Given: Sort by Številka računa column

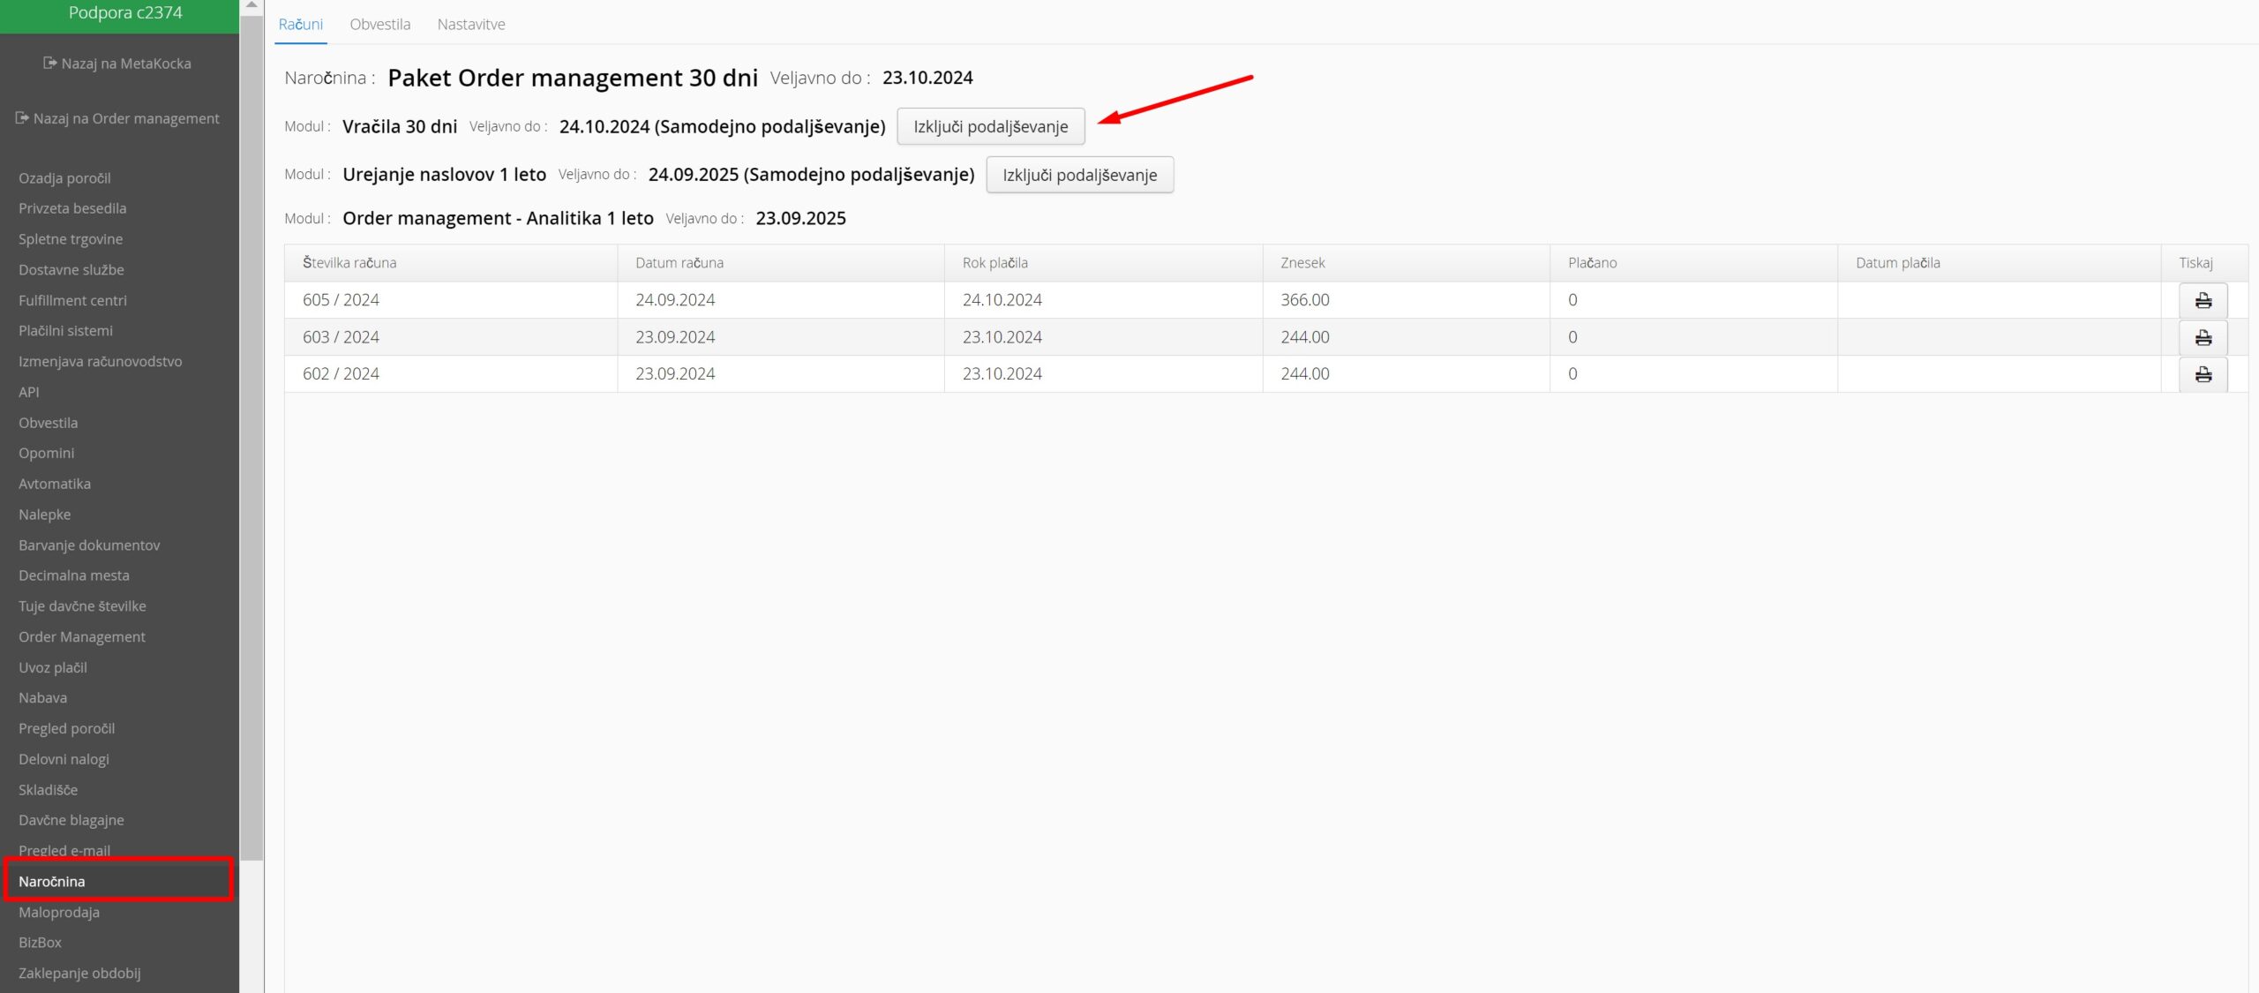Looking at the screenshot, I should (349, 263).
